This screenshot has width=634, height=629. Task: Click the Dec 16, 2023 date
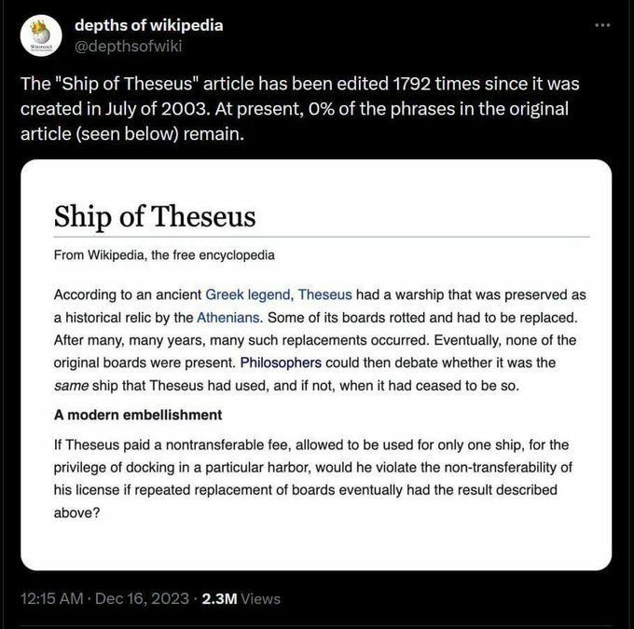[143, 598]
